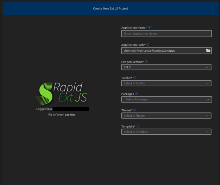Click the Packages info icon
Screen dimensions: 220x185
(x=136, y=94)
